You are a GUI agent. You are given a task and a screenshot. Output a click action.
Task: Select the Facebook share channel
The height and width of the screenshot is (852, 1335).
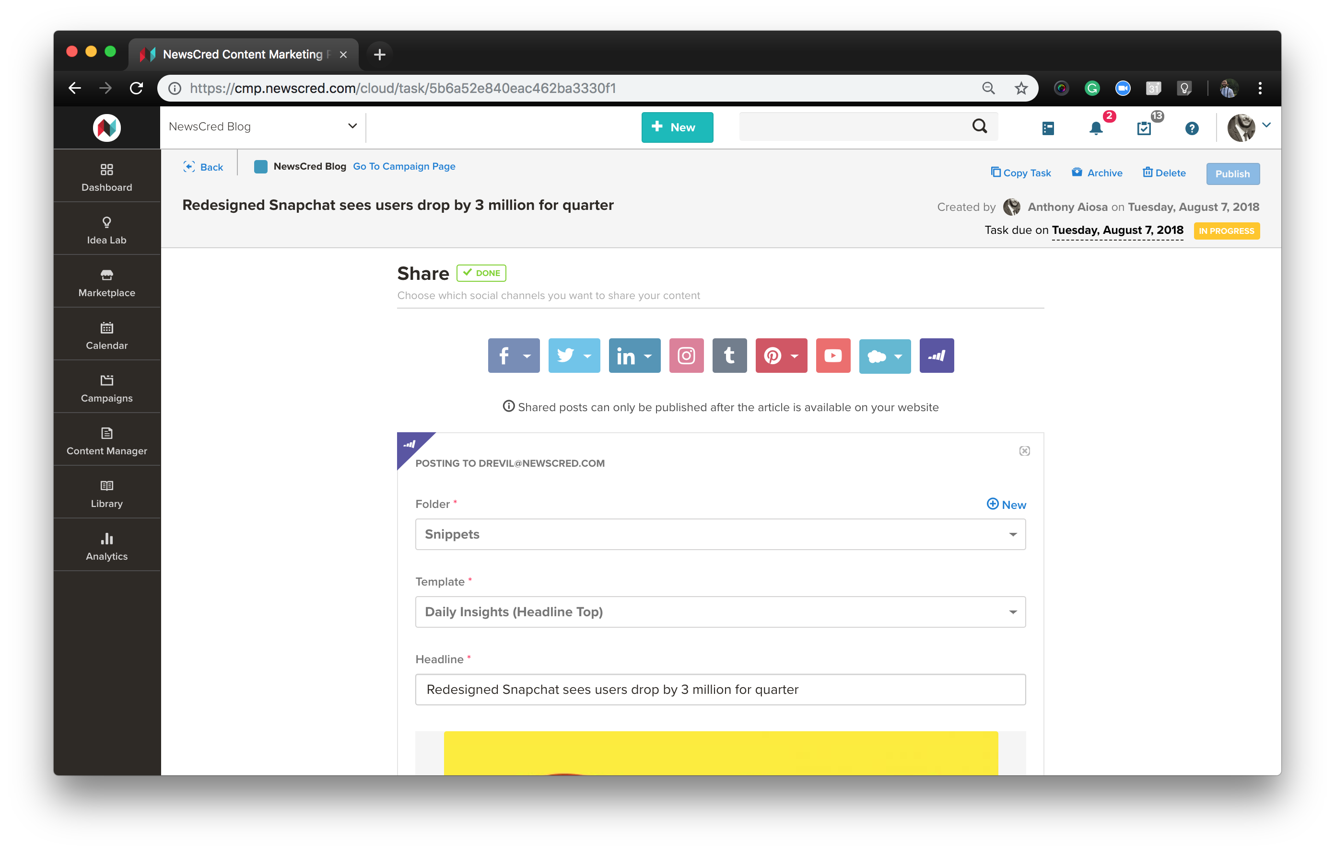click(514, 356)
